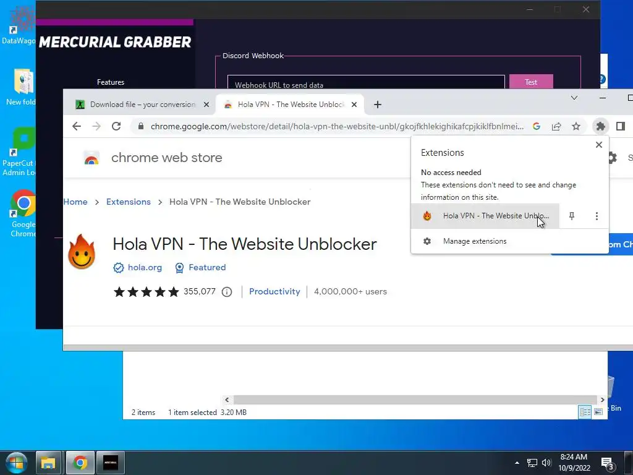Click the Chrome forward arrow

pyautogui.click(x=96, y=126)
